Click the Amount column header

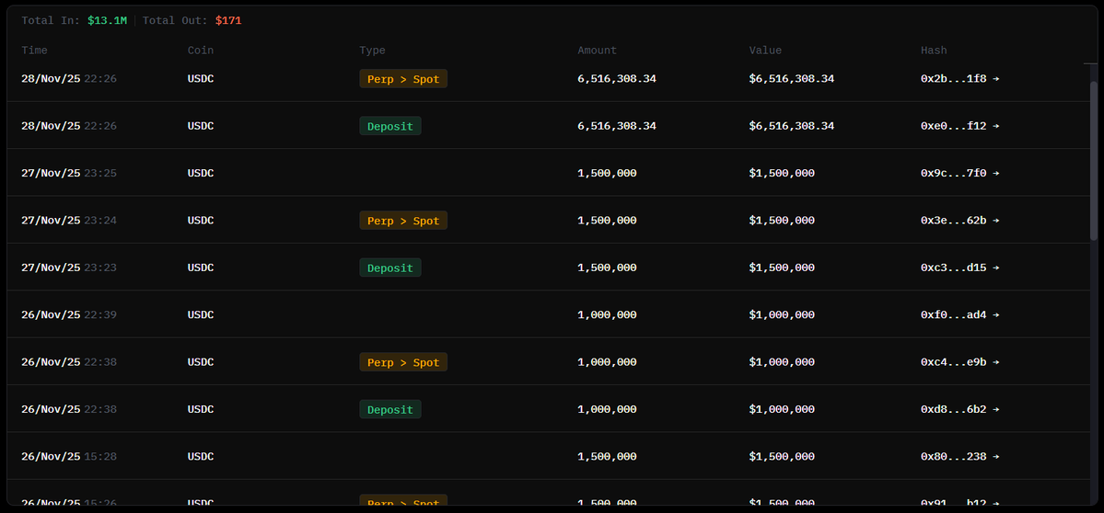(x=597, y=51)
